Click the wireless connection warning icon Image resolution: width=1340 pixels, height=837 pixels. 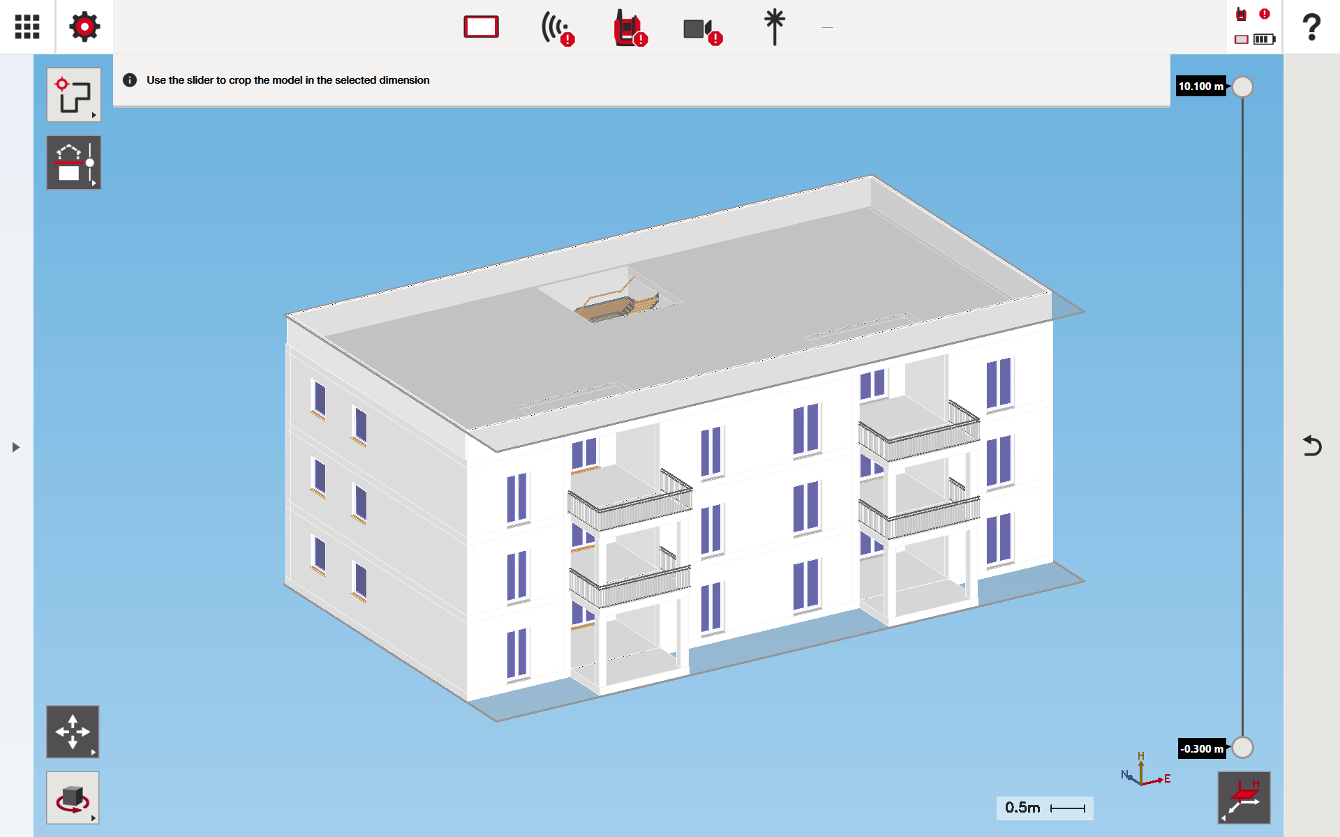pyautogui.click(x=557, y=29)
